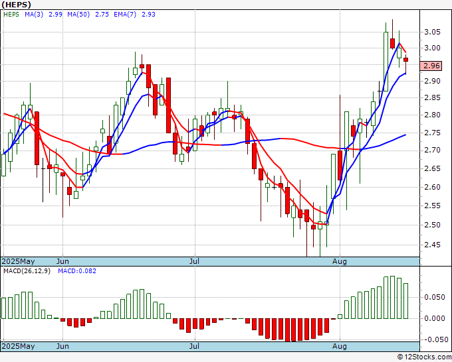The width and height of the screenshot is (452, 362).
Task: Click Jun on the price chart date axis
Action: click(x=62, y=261)
